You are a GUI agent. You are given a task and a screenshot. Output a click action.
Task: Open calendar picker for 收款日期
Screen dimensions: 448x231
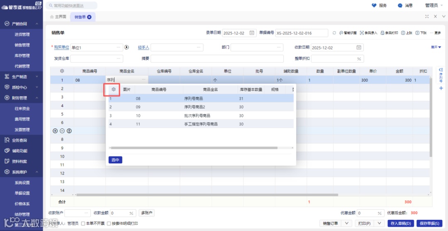(358, 48)
